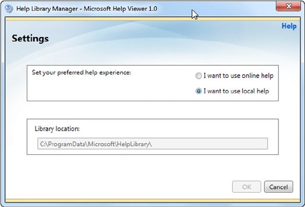Close the Help Library Manager window
305x207 pixels.
point(289,7)
